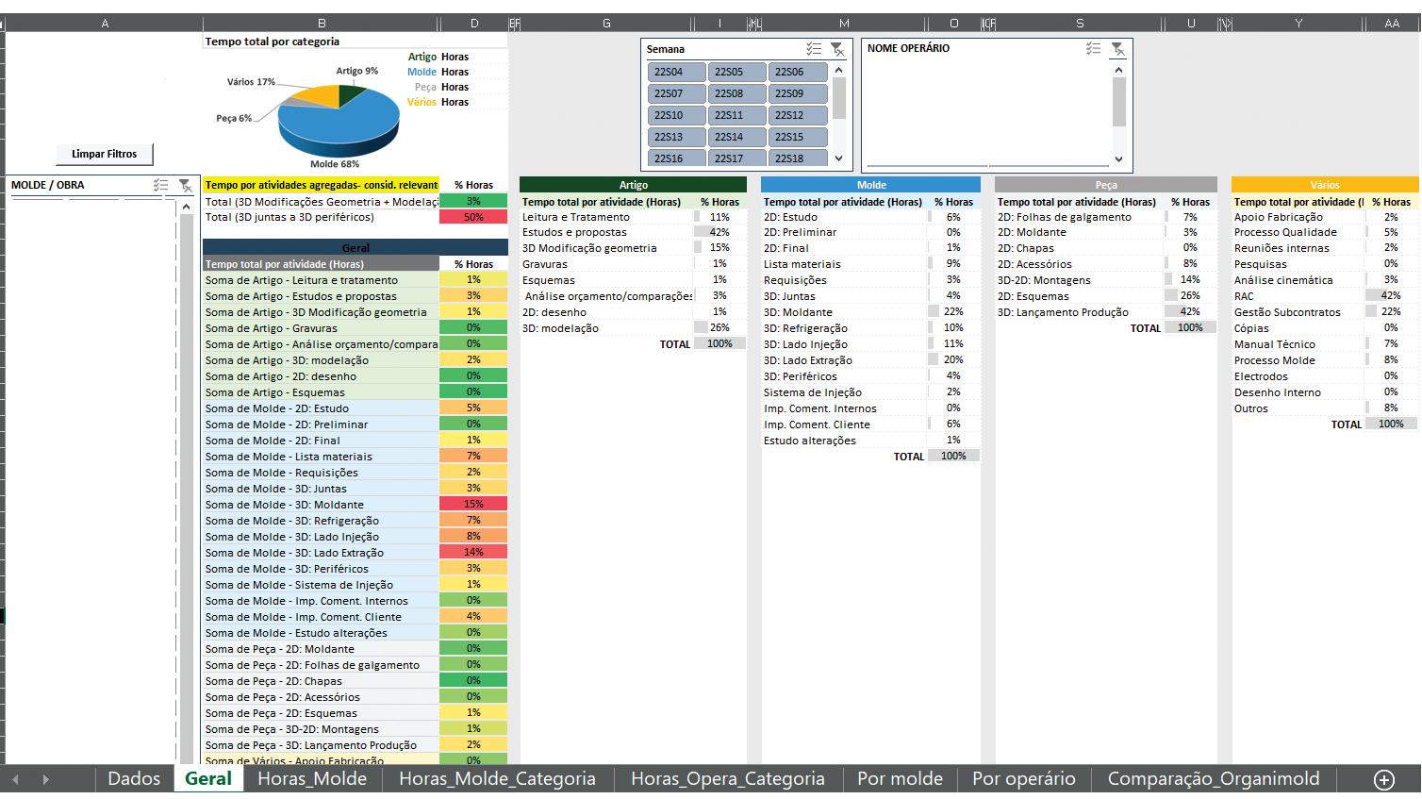Select cell 'Soma de Molde - 3D: Moldante'
The image size is (1422, 799).
pos(321,505)
